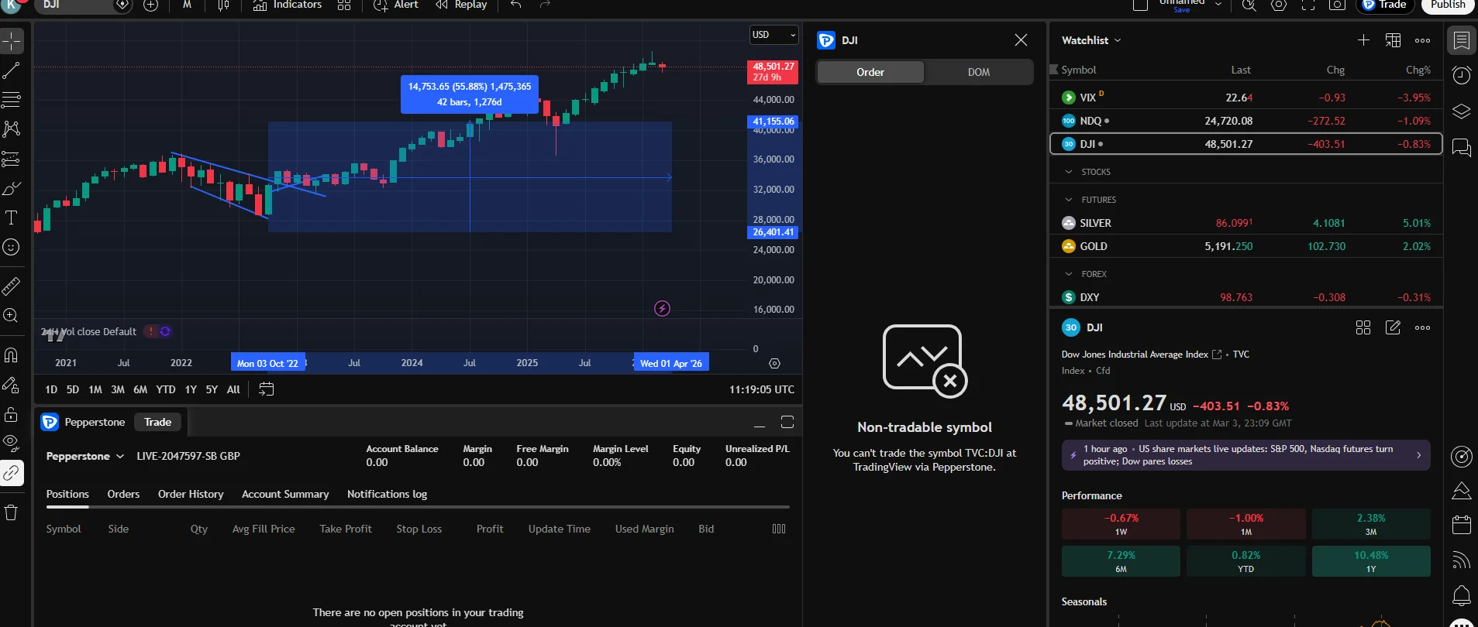The image size is (1478, 627).
Task: Open watchlist advanced view table icon
Action: pos(1393,40)
